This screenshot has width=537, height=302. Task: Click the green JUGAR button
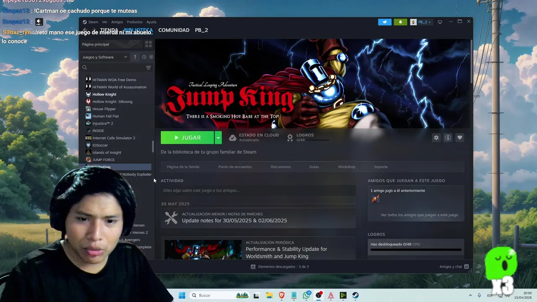tap(188, 138)
